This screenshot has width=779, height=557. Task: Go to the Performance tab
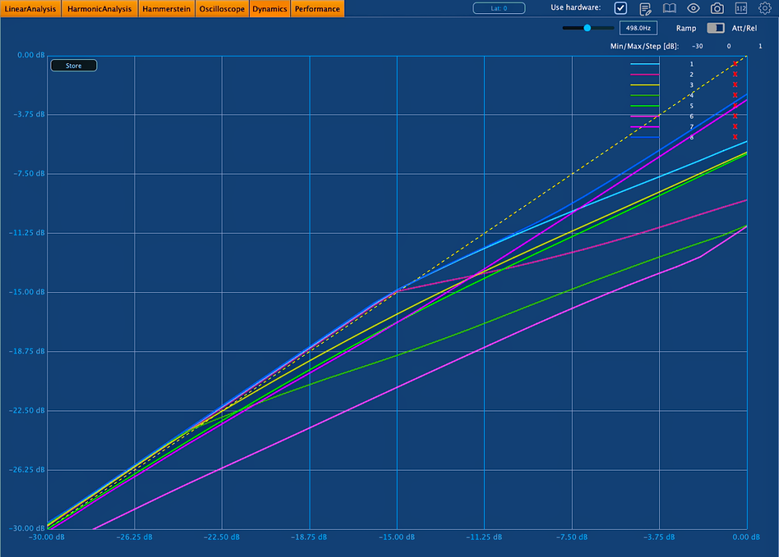pyautogui.click(x=318, y=9)
